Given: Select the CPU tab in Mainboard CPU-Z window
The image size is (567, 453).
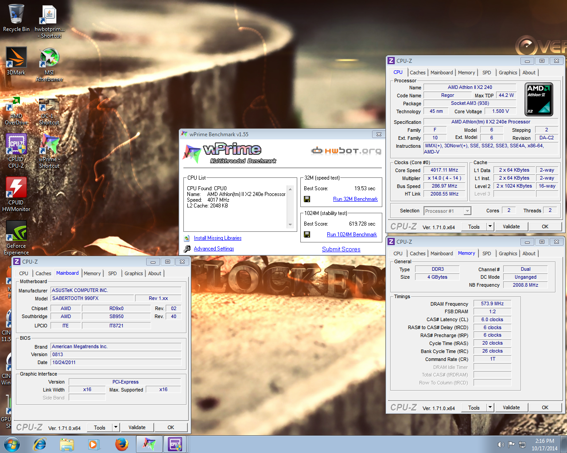Looking at the screenshot, I should [x=24, y=273].
